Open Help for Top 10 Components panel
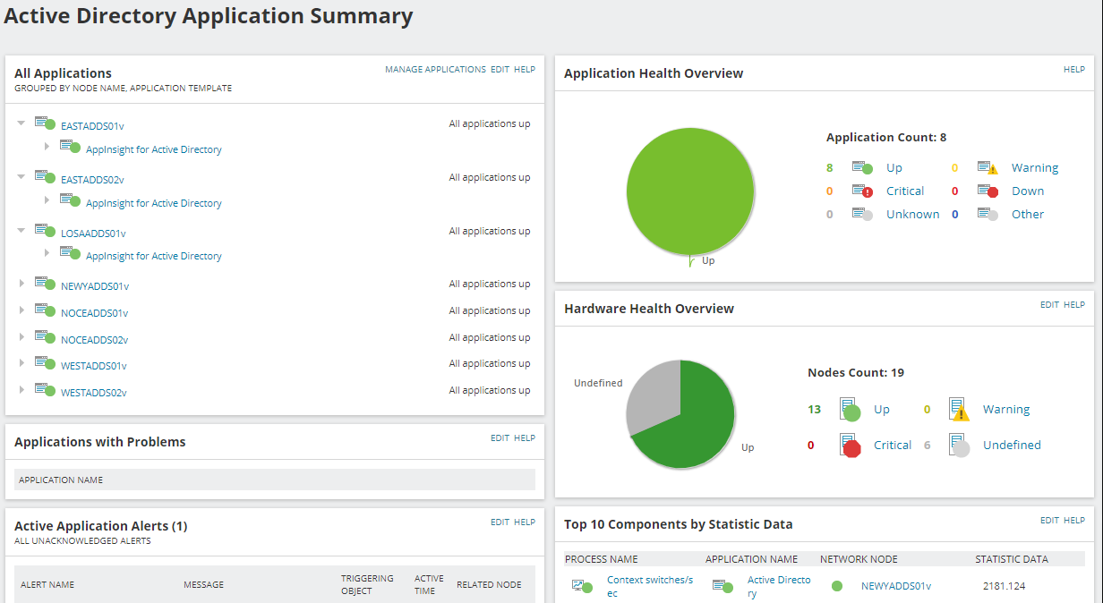The width and height of the screenshot is (1103, 603). pyautogui.click(x=1074, y=521)
